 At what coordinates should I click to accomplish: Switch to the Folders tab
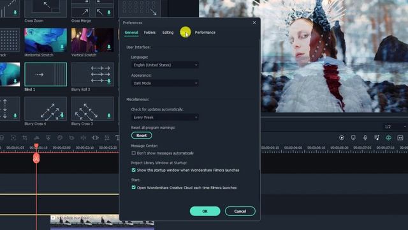pyautogui.click(x=150, y=33)
